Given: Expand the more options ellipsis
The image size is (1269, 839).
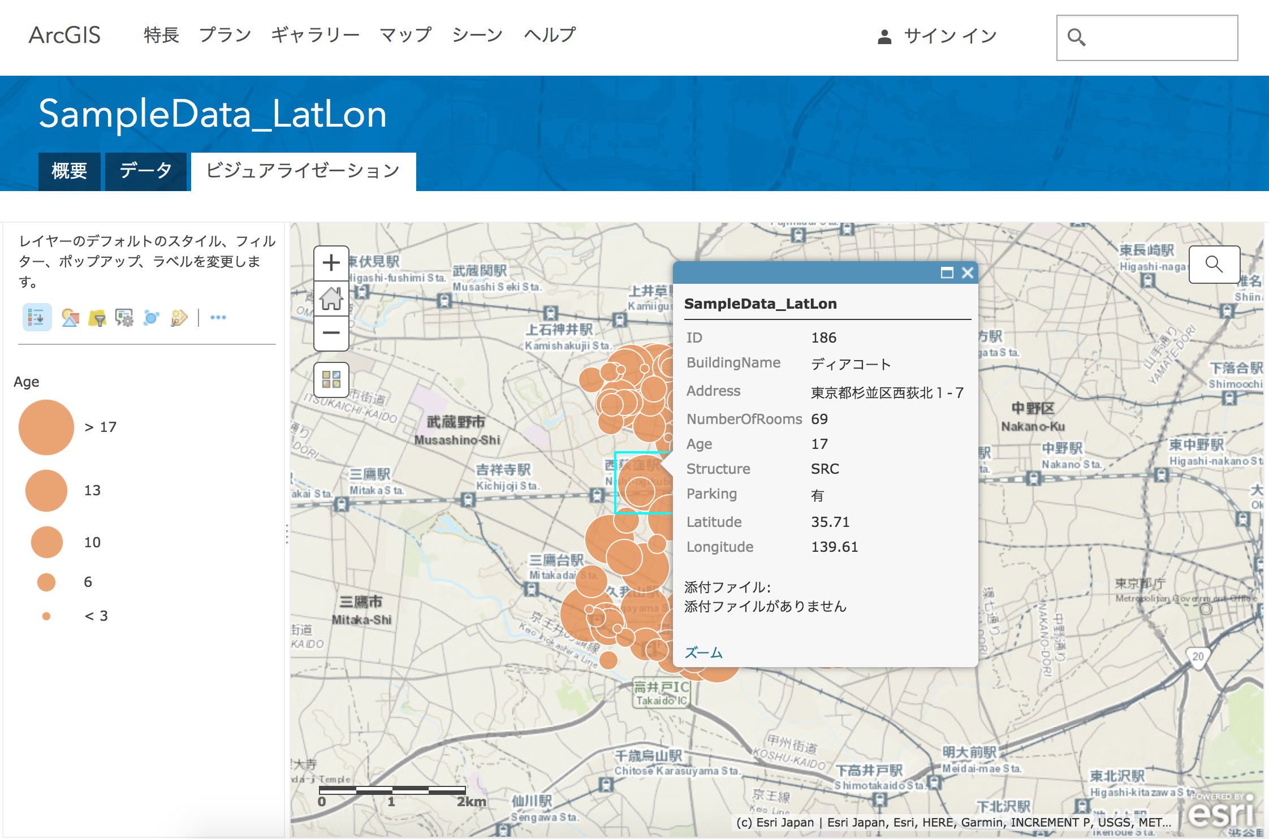Looking at the screenshot, I should pos(218,318).
